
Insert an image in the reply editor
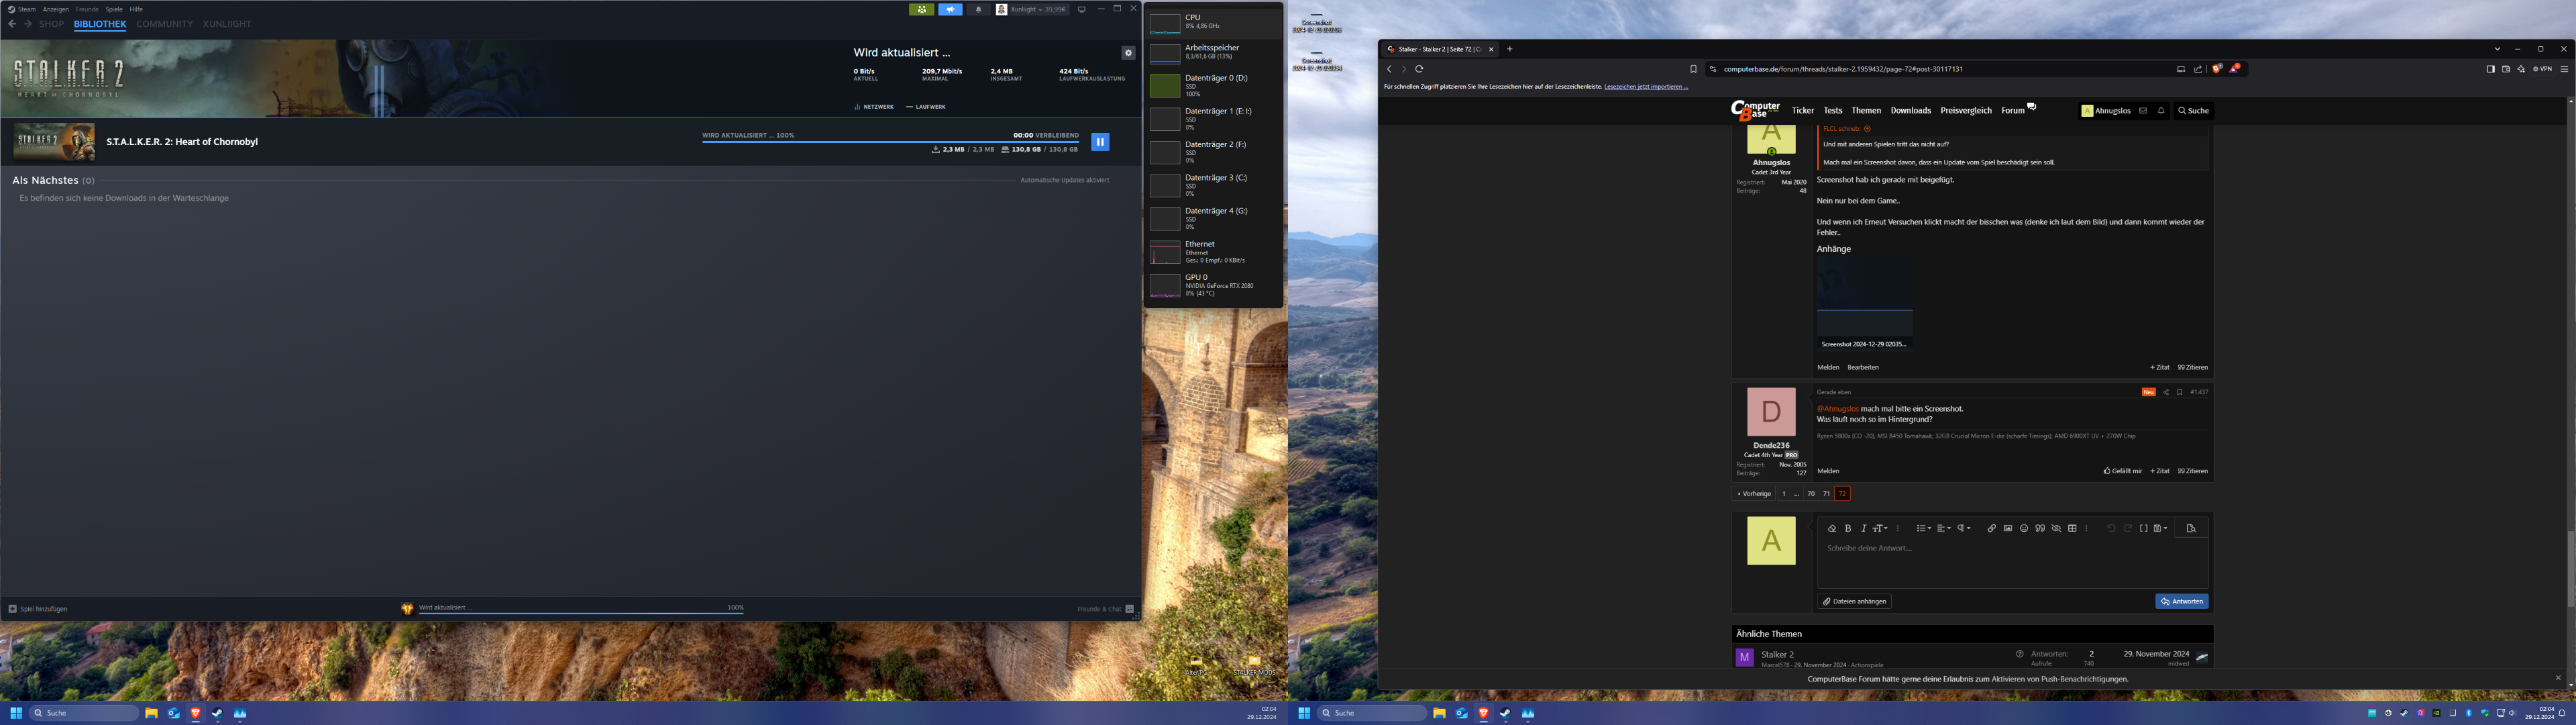click(x=2007, y=529)
